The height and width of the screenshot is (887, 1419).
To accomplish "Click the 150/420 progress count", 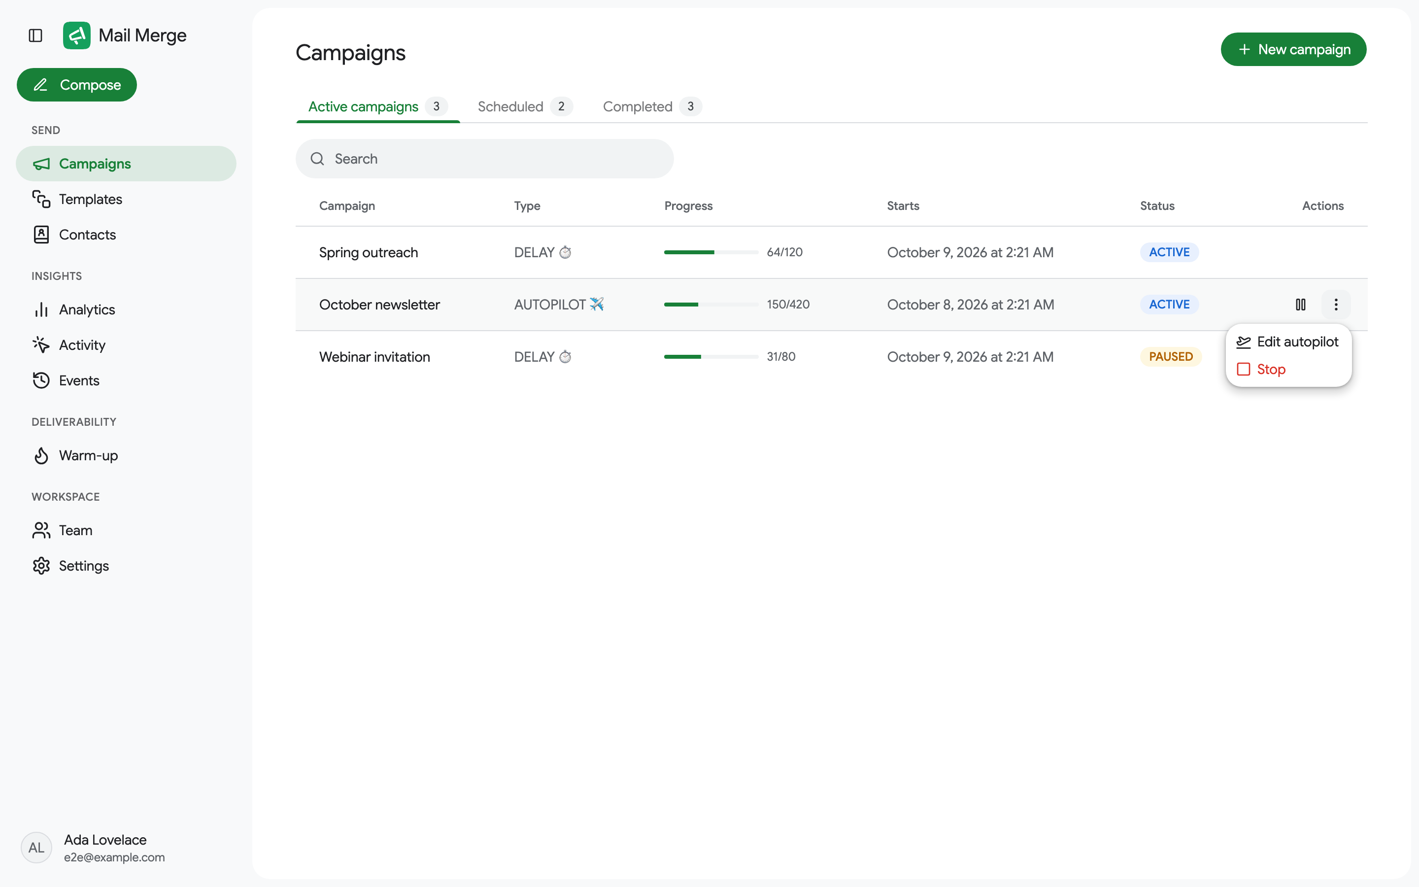I will (x=788, y=305).
